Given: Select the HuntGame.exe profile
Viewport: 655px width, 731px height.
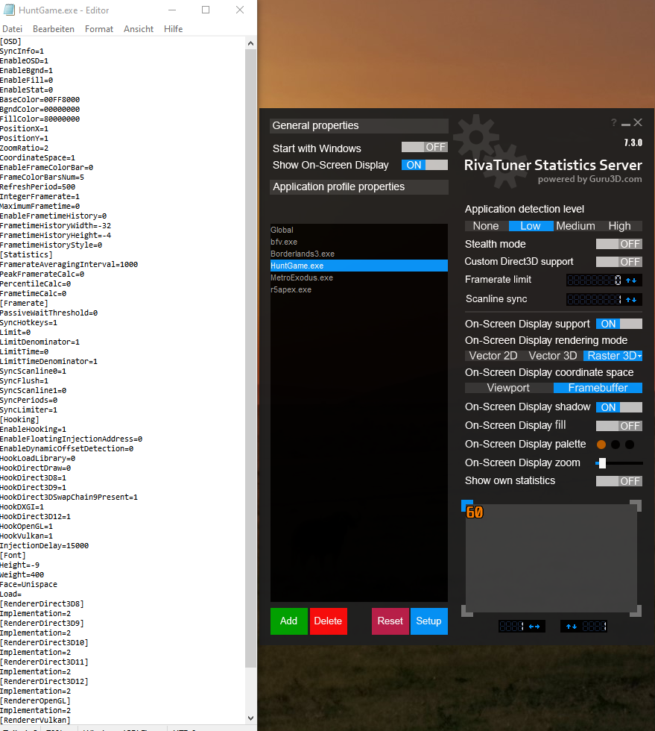Looking at the screenshot, I should pyautogui.click(x=358, y=266).
